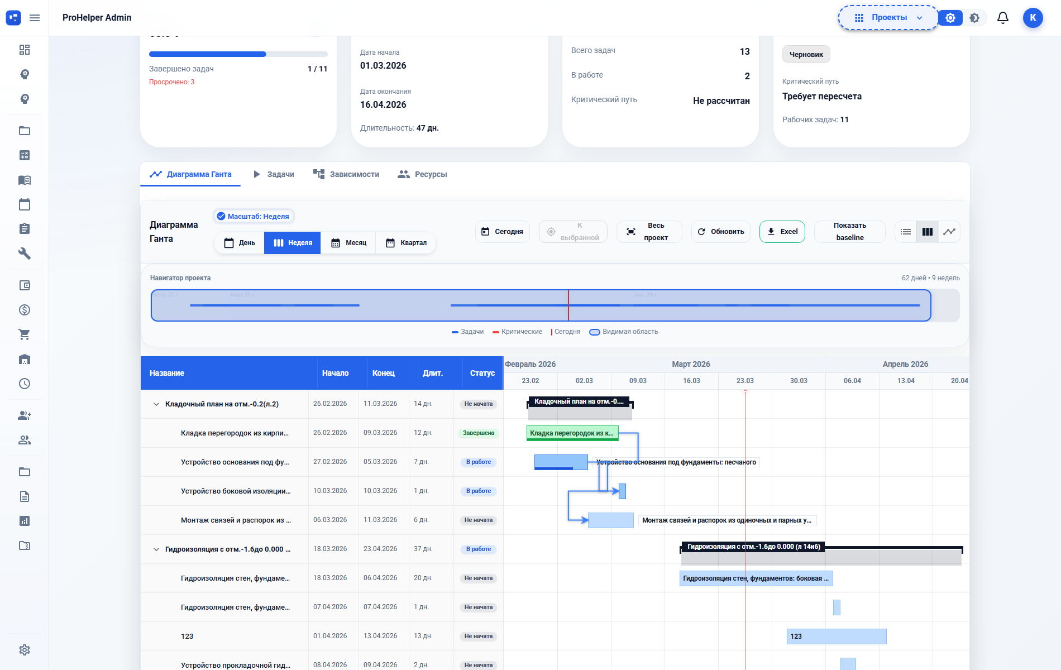Collapse the Гидроизоляция task group
This screenshot has width=1061, height=670.
click(x=156, y=549)
